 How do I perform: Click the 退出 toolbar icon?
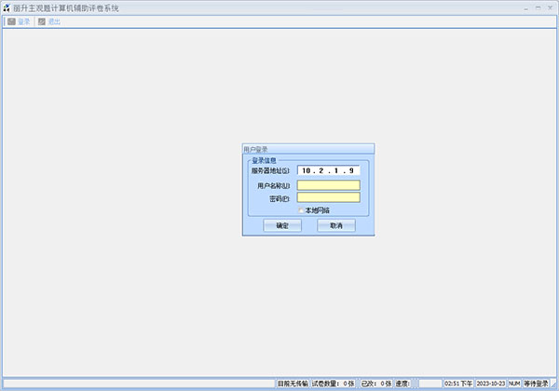42,21
